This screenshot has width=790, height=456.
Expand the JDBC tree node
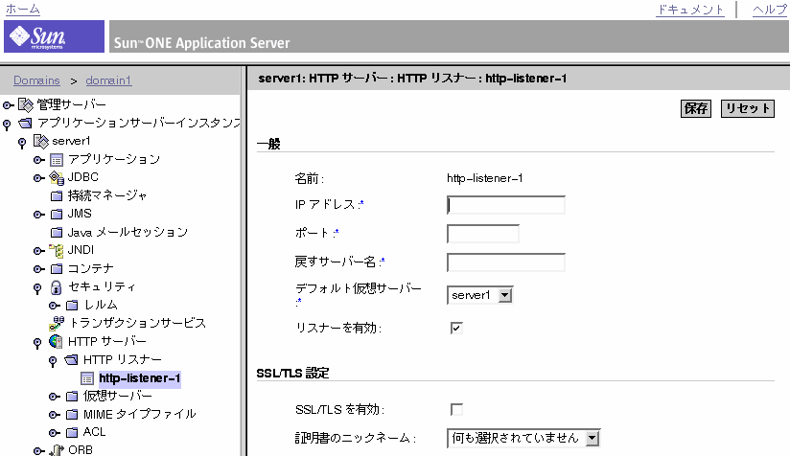pyautogui.click(x=38, y=178)
